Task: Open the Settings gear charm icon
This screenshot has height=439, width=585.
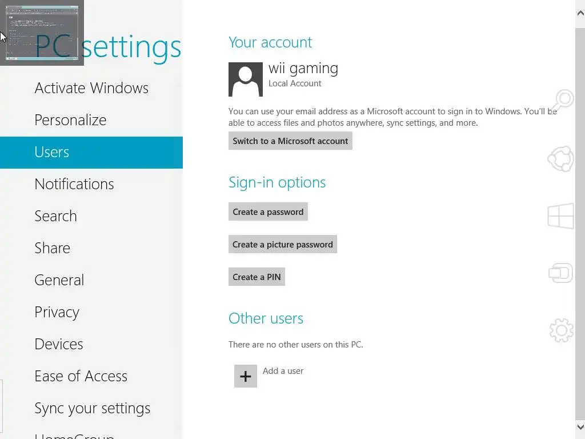Action: 561,330
